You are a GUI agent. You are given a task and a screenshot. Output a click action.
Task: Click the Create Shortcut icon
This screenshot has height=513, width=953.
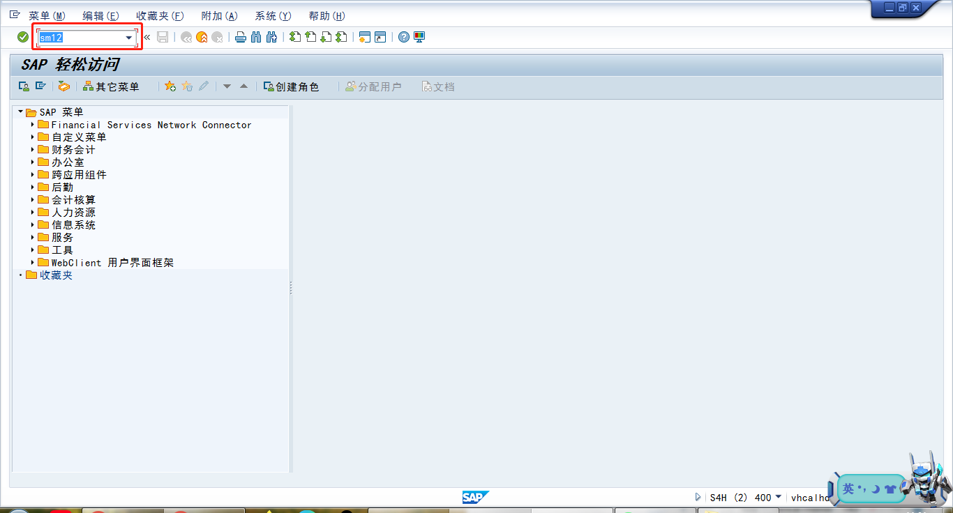tap(380, 37)
